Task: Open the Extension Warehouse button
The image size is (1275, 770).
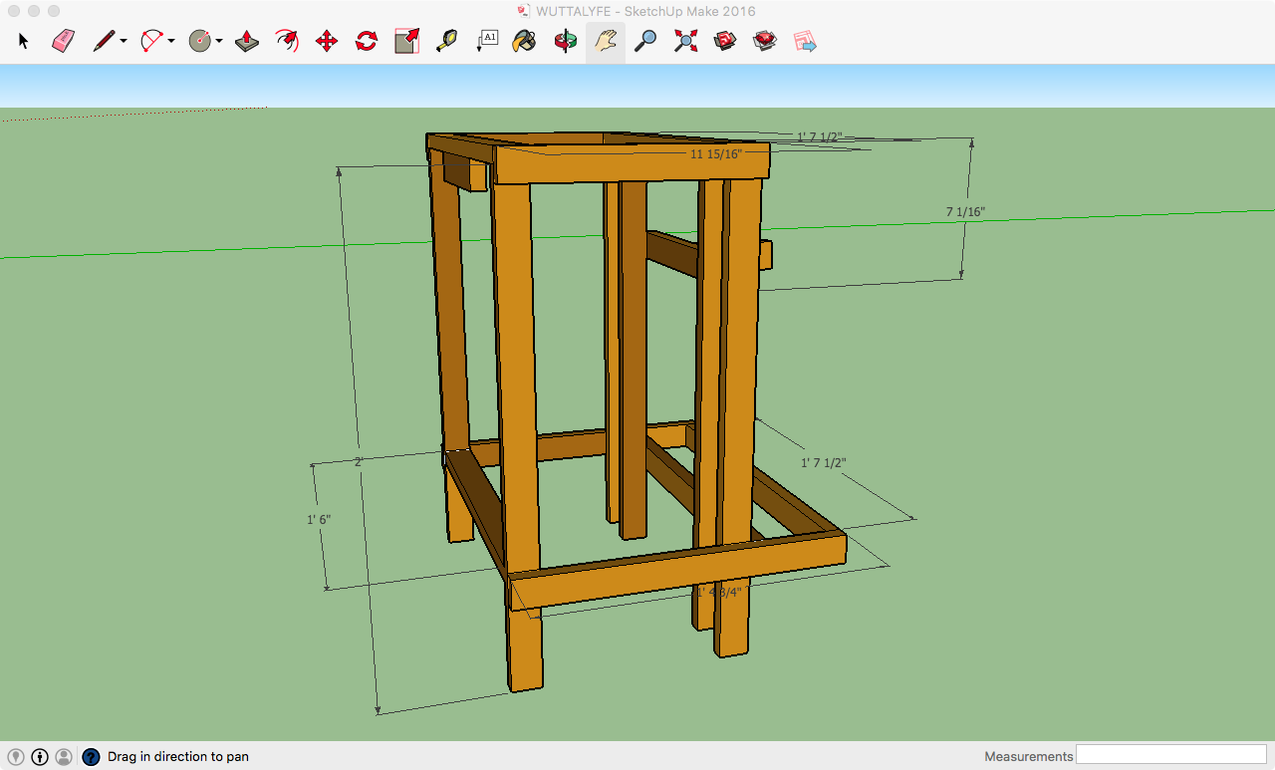Action: tap(765, 41)
